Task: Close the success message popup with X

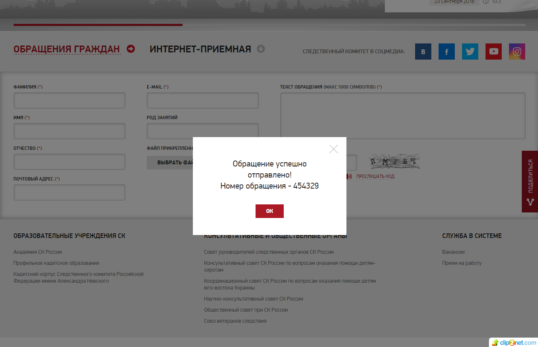Action: click(334, 149)
